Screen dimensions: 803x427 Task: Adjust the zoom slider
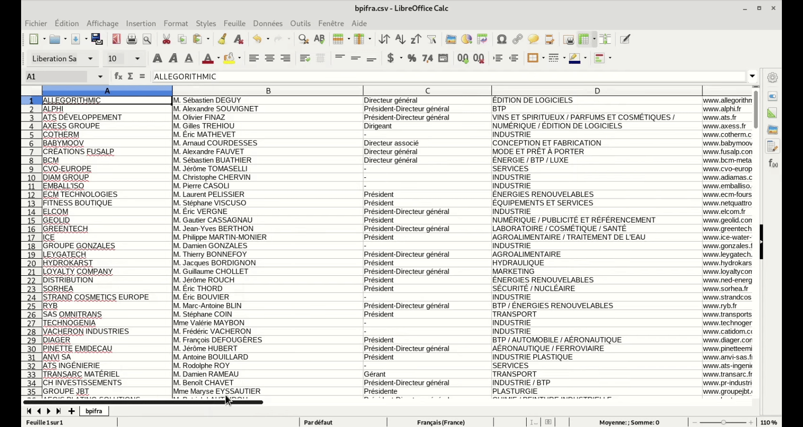[x=723, y=422]
